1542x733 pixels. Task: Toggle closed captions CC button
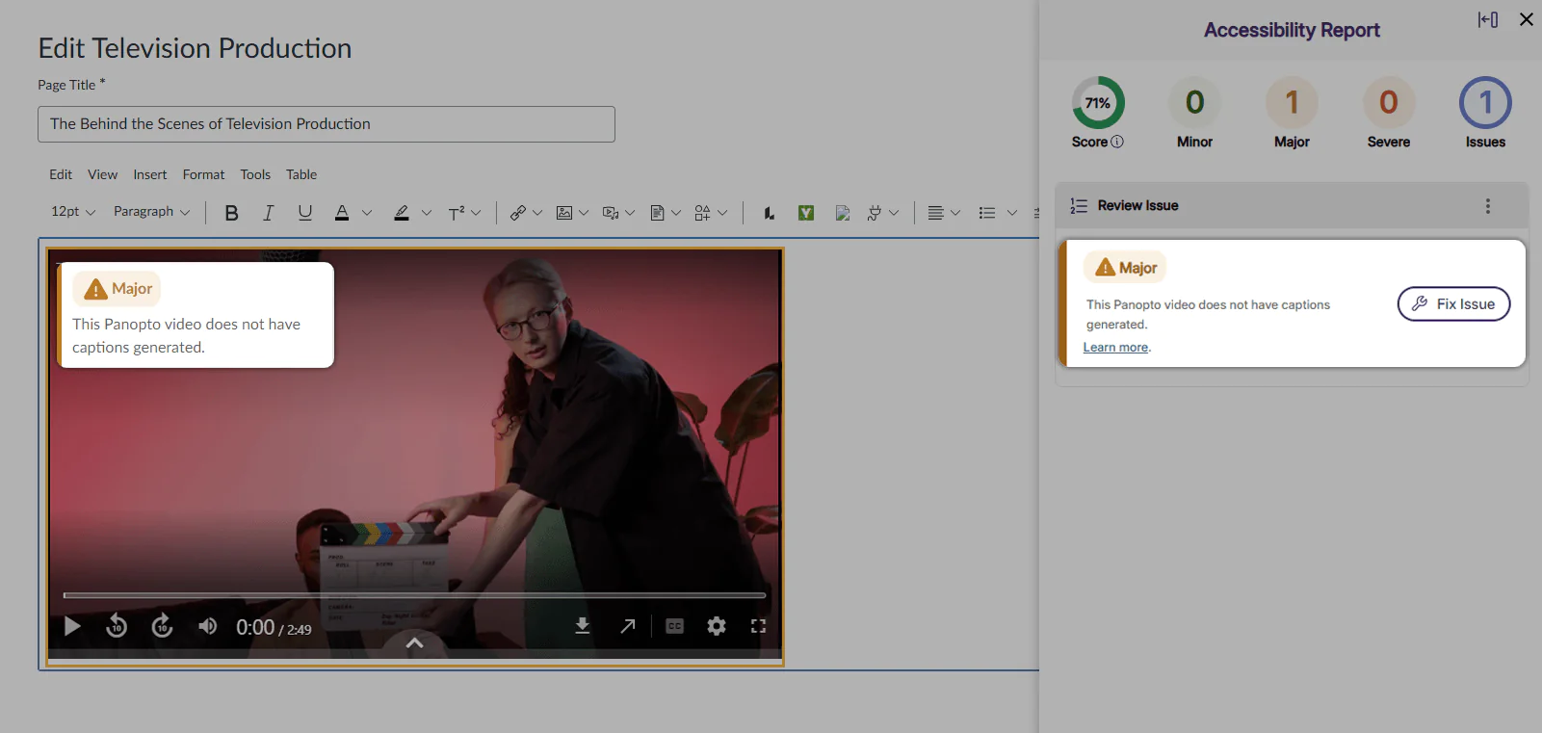(674, 626)
